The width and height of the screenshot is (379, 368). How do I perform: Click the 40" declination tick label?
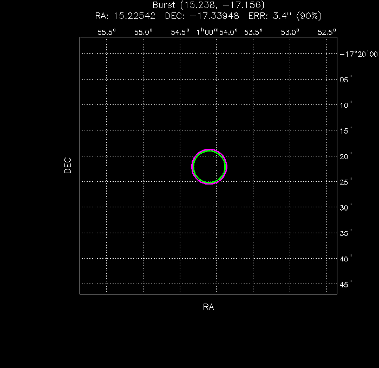[345, 259]
